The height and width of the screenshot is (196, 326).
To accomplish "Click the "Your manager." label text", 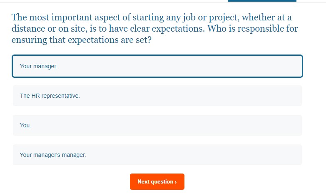I will (38, 66).
